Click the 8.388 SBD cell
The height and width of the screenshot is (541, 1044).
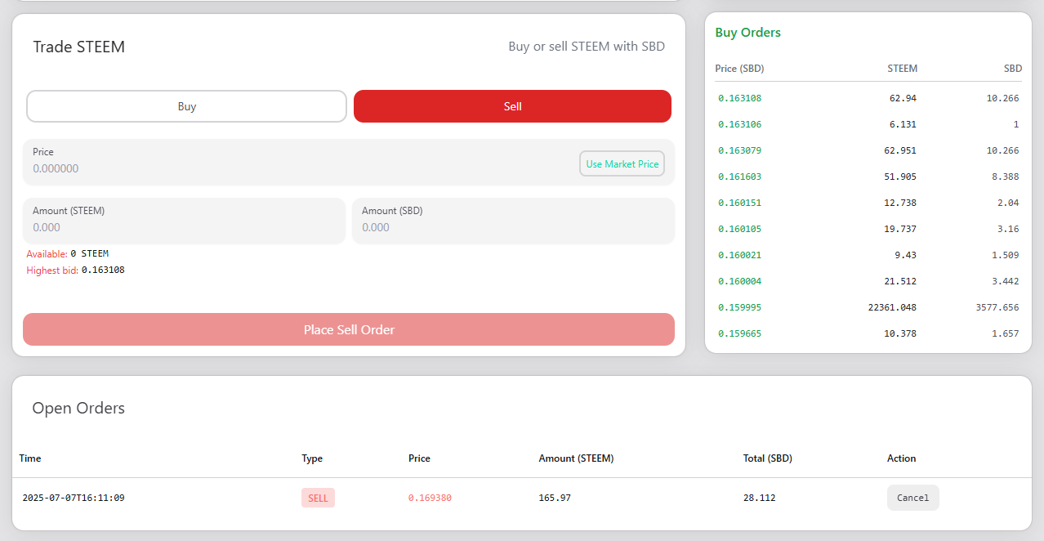[1006, 177]
